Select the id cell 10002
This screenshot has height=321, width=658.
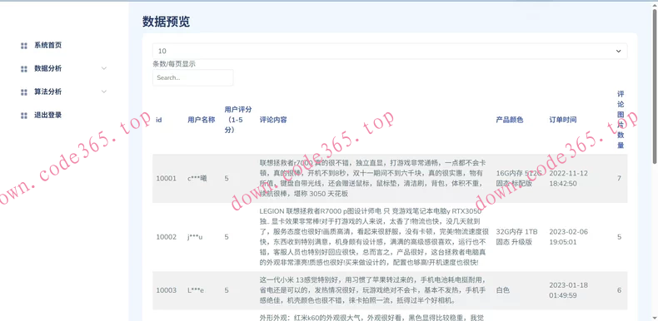point(167,237)
